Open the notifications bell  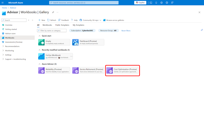[x=156, y=3]
